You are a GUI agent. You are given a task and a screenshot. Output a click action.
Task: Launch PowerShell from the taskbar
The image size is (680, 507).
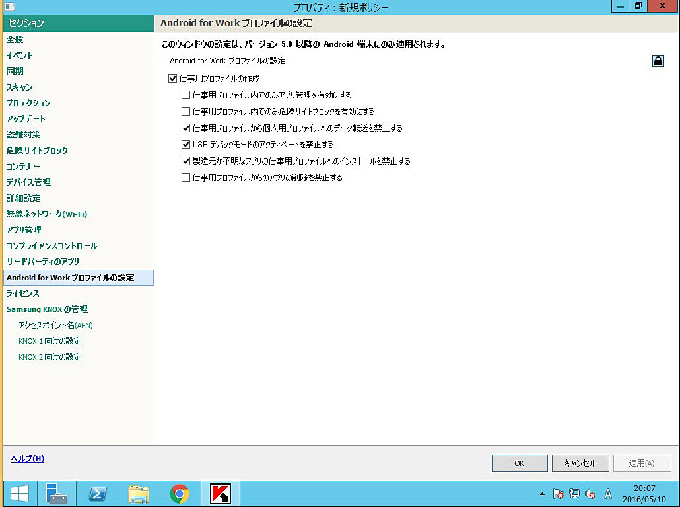click(97, 494)
